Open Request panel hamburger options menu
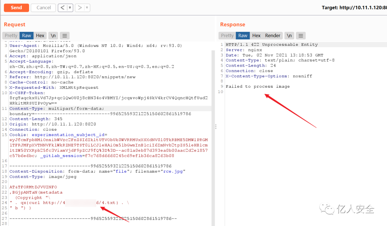387x226 pixels. point(64,35)
